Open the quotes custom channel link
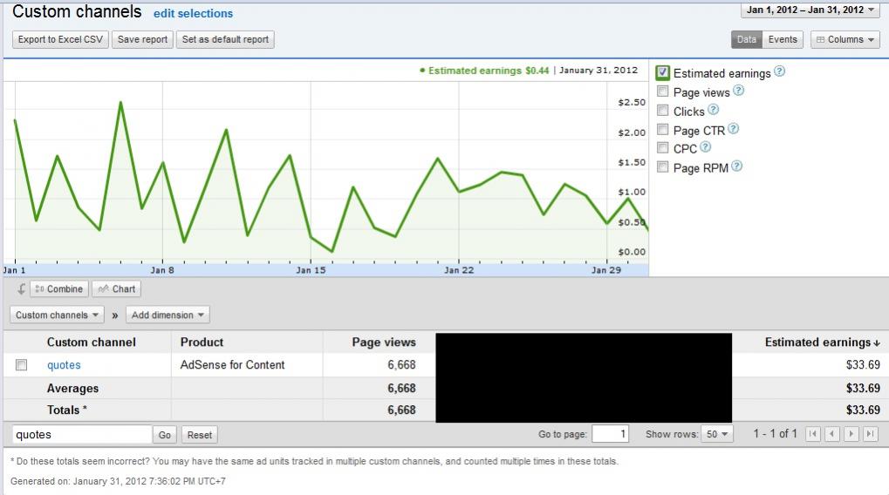The width and height of the screenshot is (889, 495). (x=64, y=365)
